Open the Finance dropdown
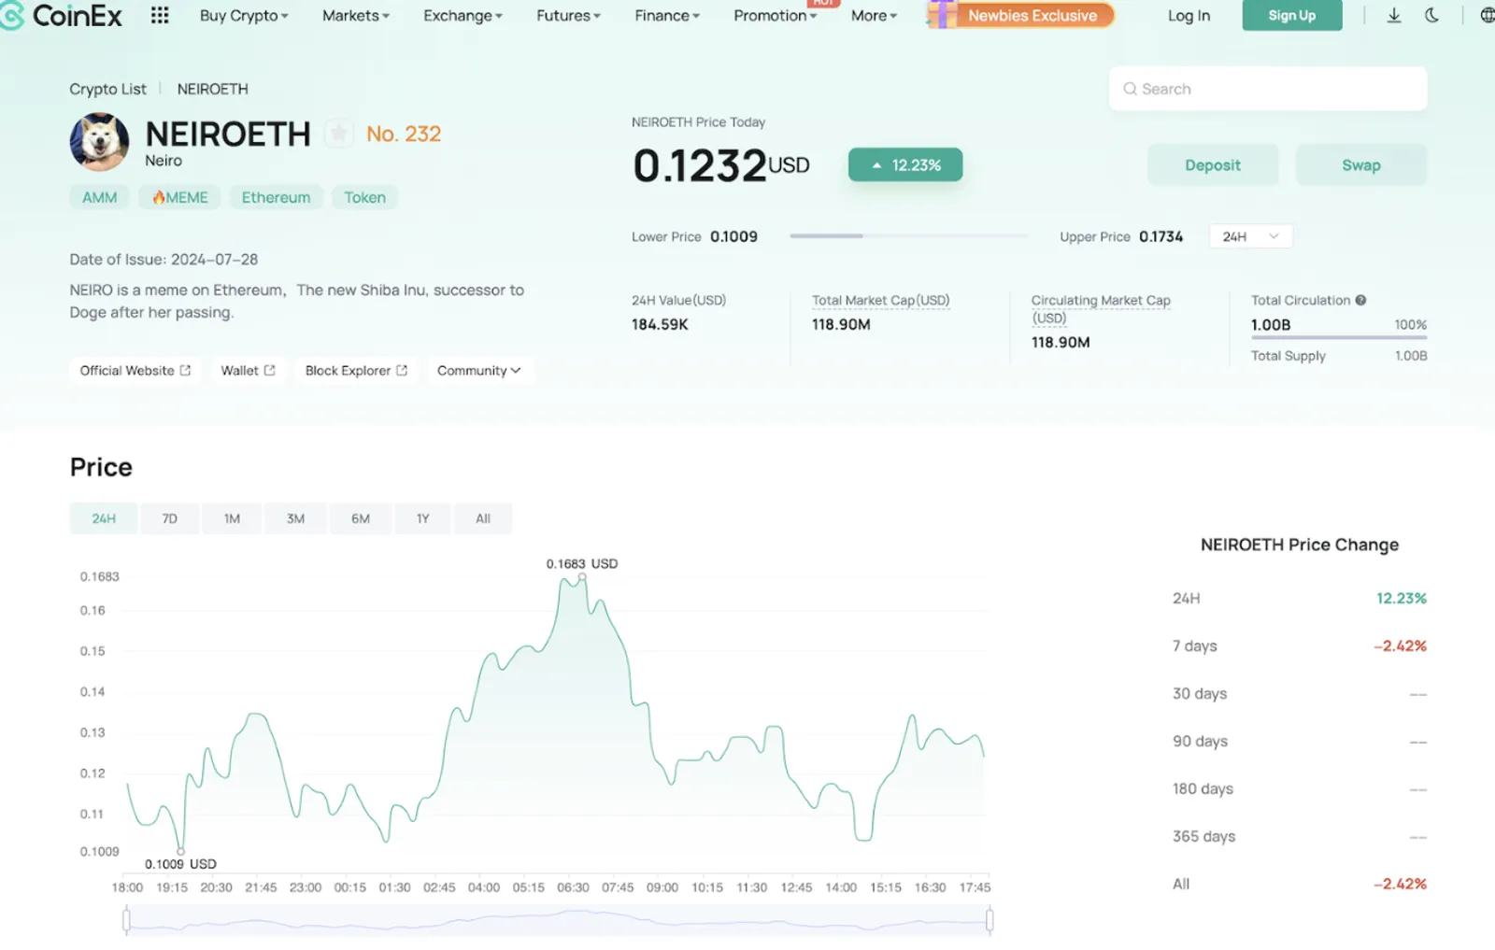The height and width of the screenshot is (950, 1495). point(667,16)
